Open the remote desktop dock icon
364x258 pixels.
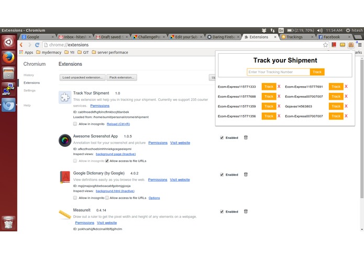pos(8,89)
